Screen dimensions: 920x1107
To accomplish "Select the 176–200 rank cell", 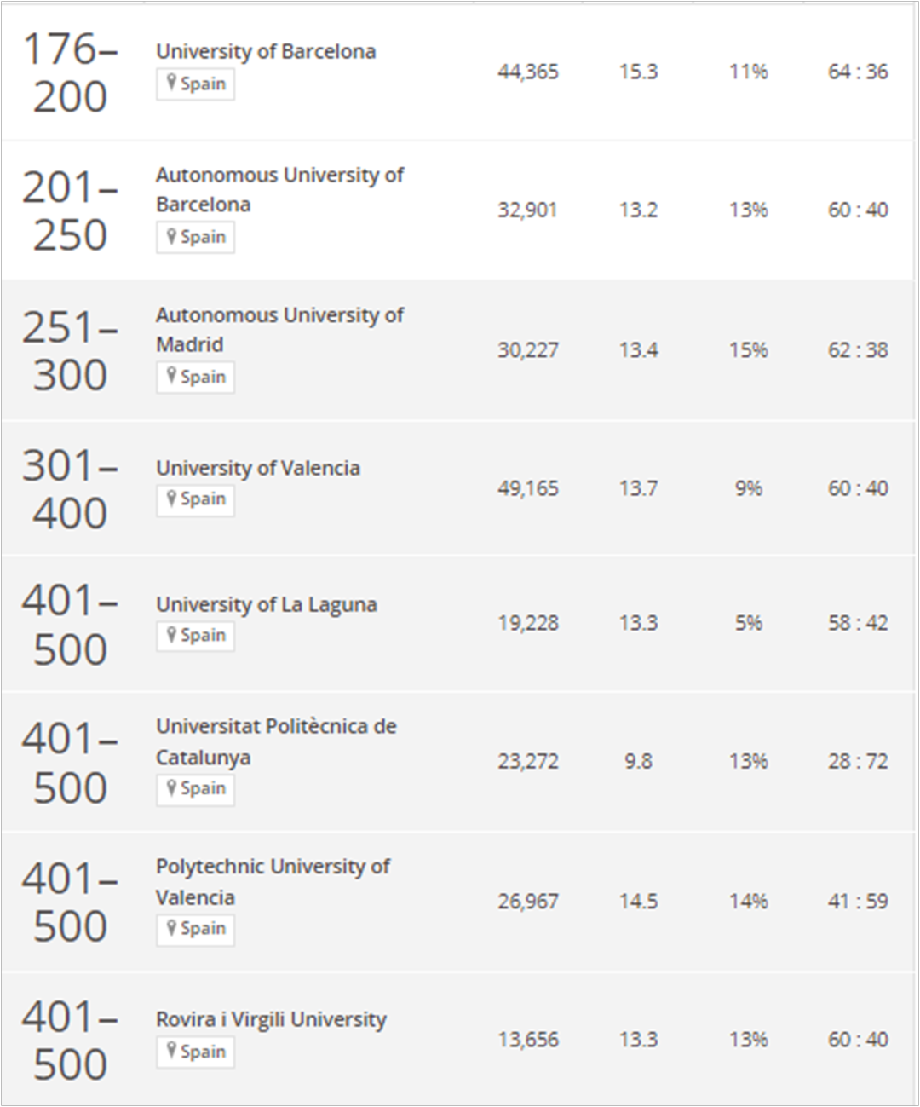I will 70,72.
